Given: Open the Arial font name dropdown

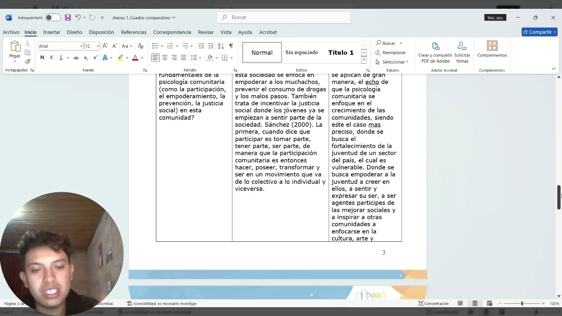Looking at the screenshot, I should click(x=81, y=46).
